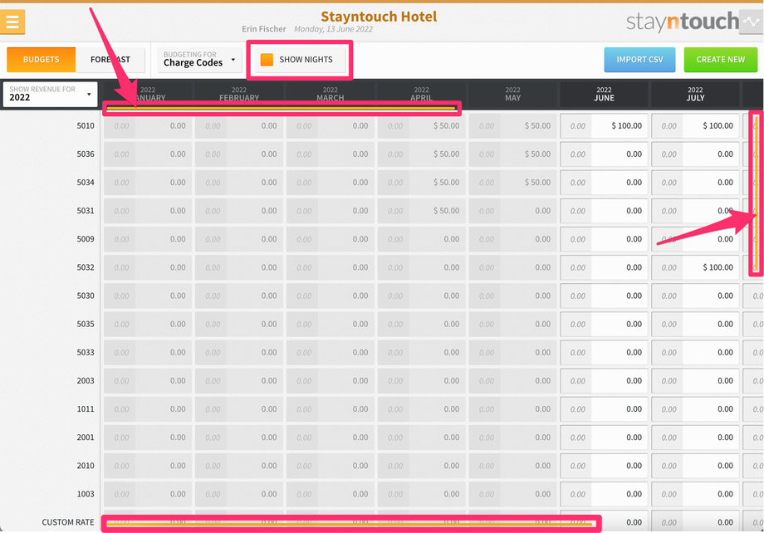Select the 2022 July column header
764x533 pixels.
pyautogui.click(x=695, y=94)
